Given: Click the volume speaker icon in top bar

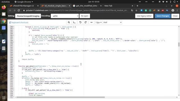Looking at the screenshot, I should tap(167, 2).
